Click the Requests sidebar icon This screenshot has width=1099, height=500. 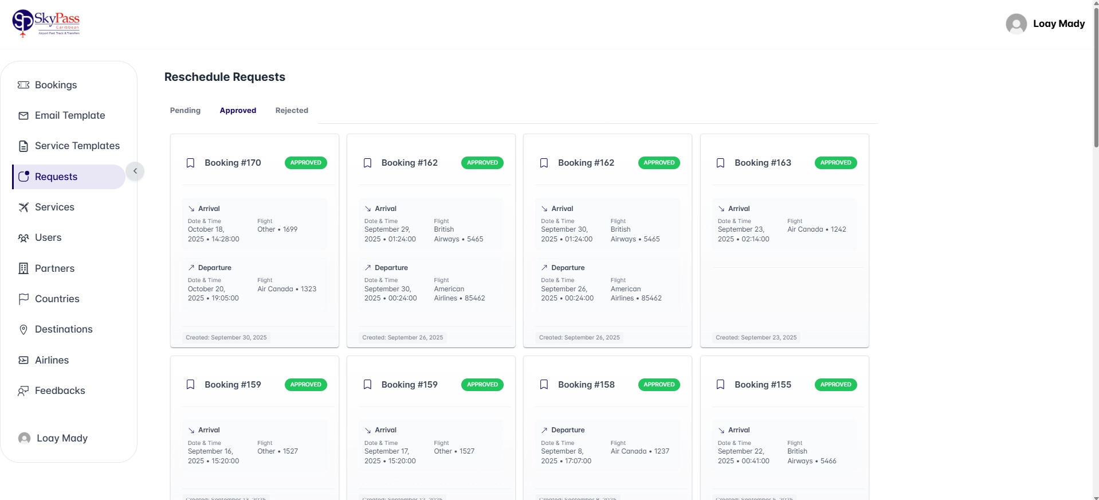click(x=23, y=177)
